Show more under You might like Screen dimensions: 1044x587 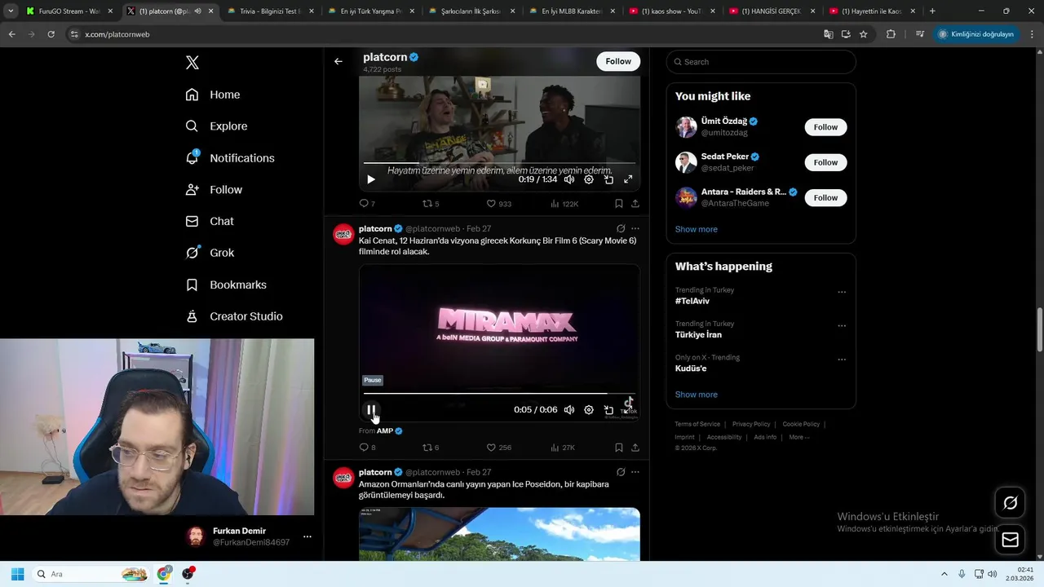[697, 229]
